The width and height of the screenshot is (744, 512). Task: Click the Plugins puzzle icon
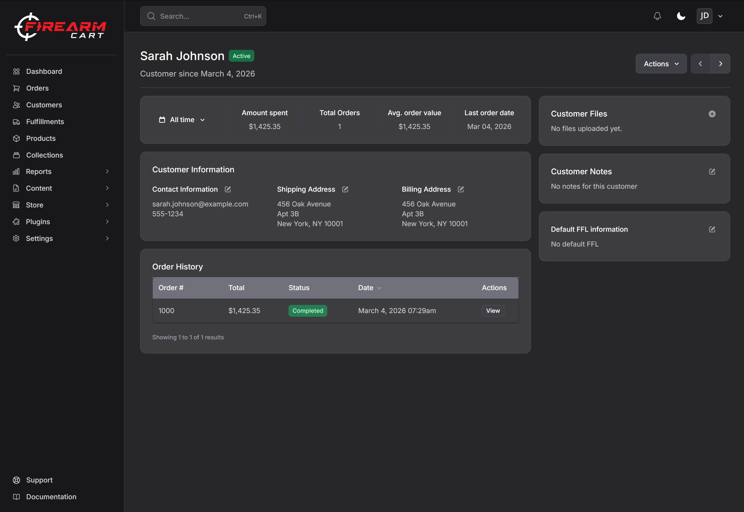click(16, 222)
